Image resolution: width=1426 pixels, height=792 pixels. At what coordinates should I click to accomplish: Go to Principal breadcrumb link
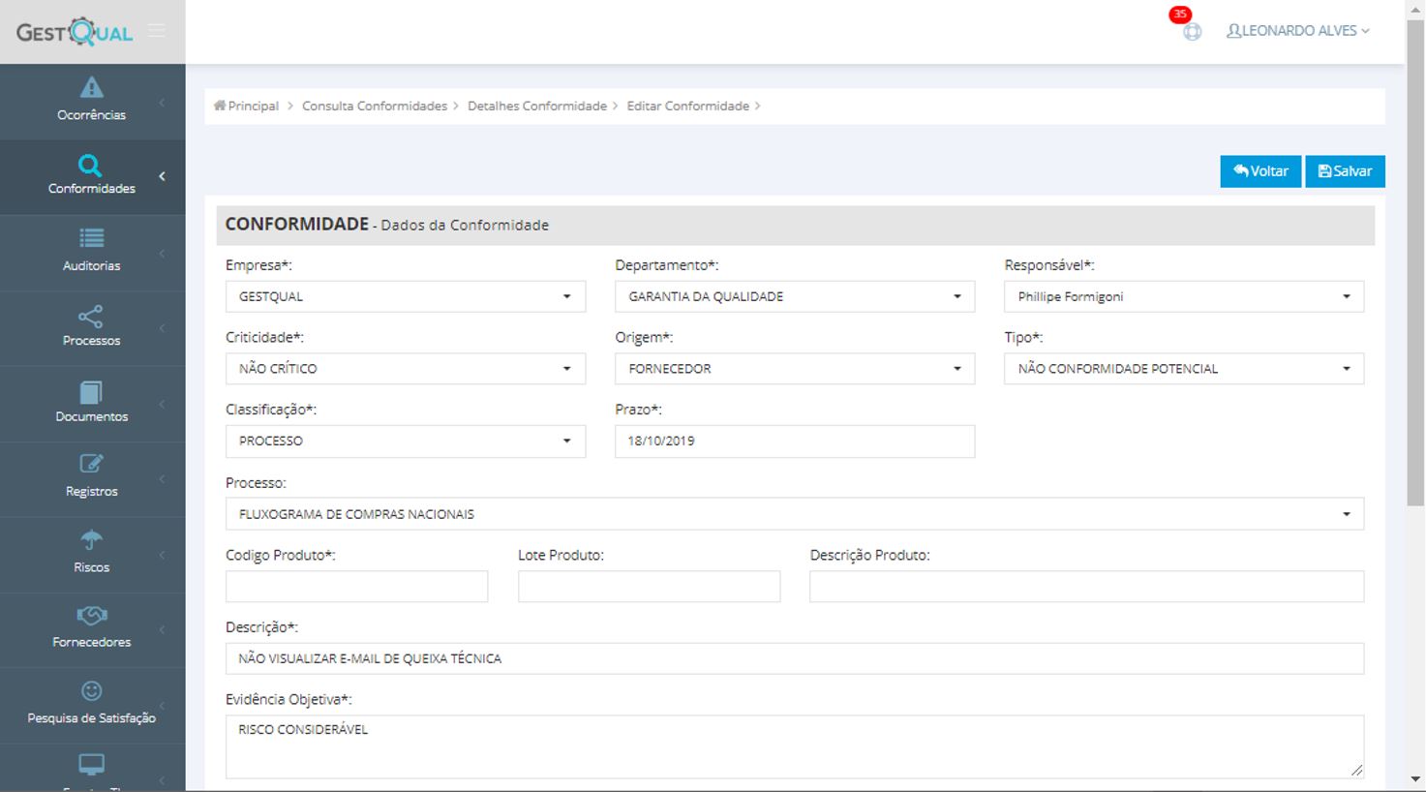pyautogui.click(x=254, y=106)
